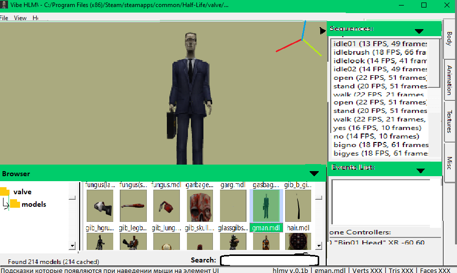Image resolution: width=457 pixels, height=273 pixels.
Task: Click the models folder icon
Action: coord(15,204)
